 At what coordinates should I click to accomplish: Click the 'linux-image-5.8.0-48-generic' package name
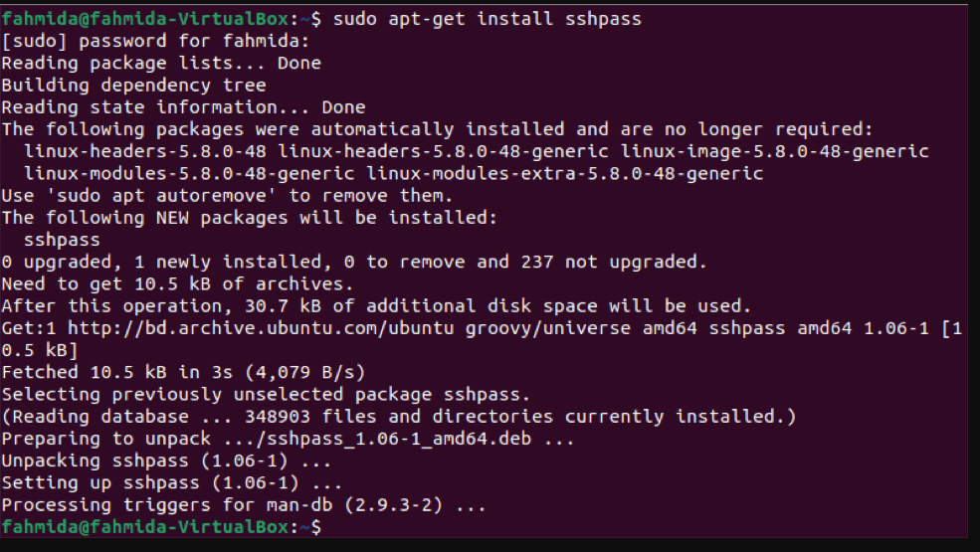point(774,151)
